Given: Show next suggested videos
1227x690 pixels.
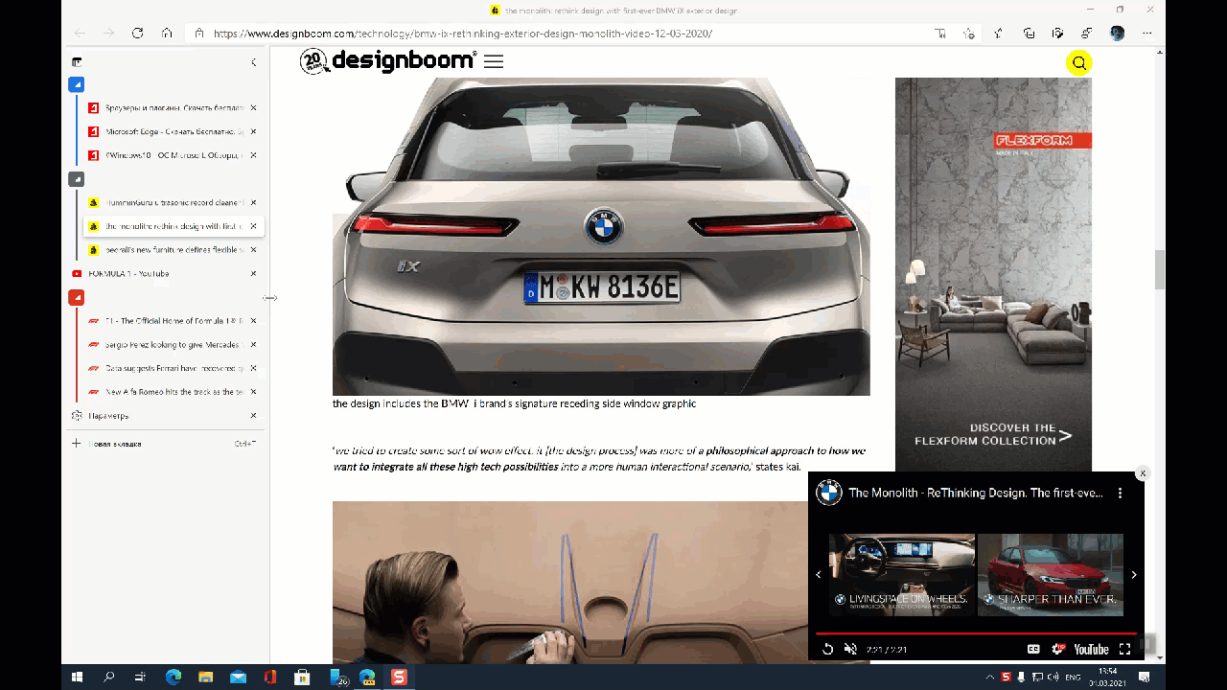Looking at the screenshot, I should (1134, 575).
